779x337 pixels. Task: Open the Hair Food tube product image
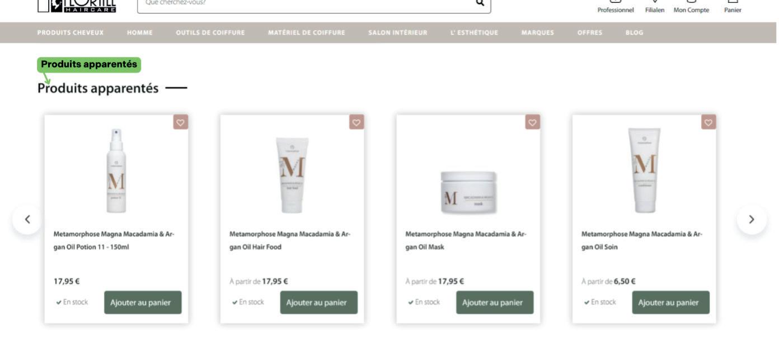click(292, 175)
